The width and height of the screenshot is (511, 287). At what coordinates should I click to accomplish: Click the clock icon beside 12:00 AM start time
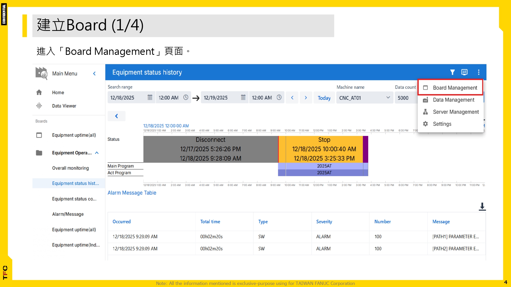pyautogui.click(x=186, y=97)
